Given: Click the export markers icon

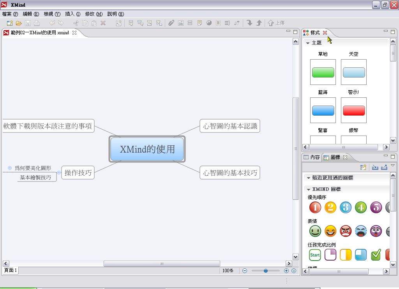Looking at the screenshot, I should [x=384, y=167].
